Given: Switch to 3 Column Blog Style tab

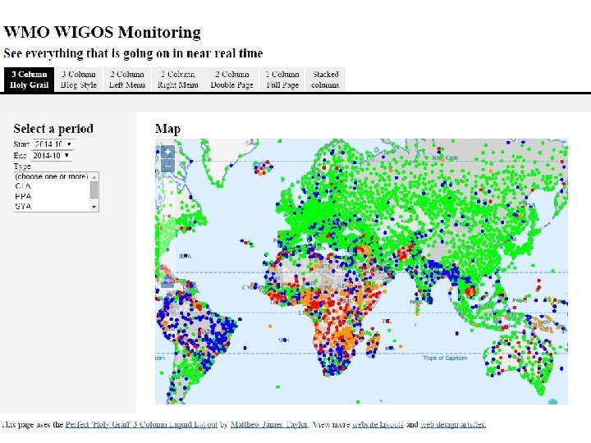Looking at the screenshot, I should (79, 80).
